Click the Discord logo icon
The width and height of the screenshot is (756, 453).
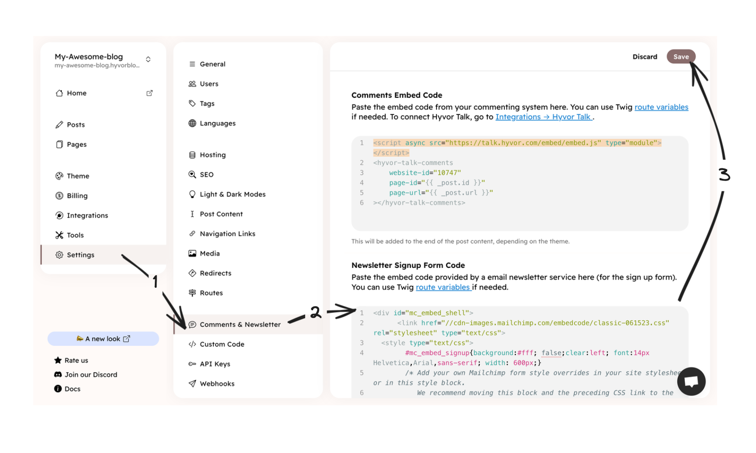58,375
